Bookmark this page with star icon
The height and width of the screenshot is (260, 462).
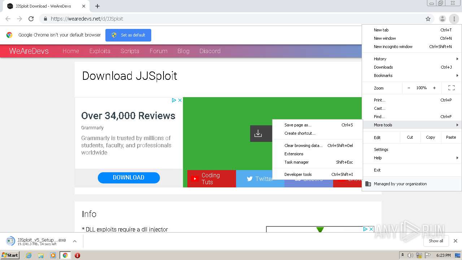tap(428, 19)
